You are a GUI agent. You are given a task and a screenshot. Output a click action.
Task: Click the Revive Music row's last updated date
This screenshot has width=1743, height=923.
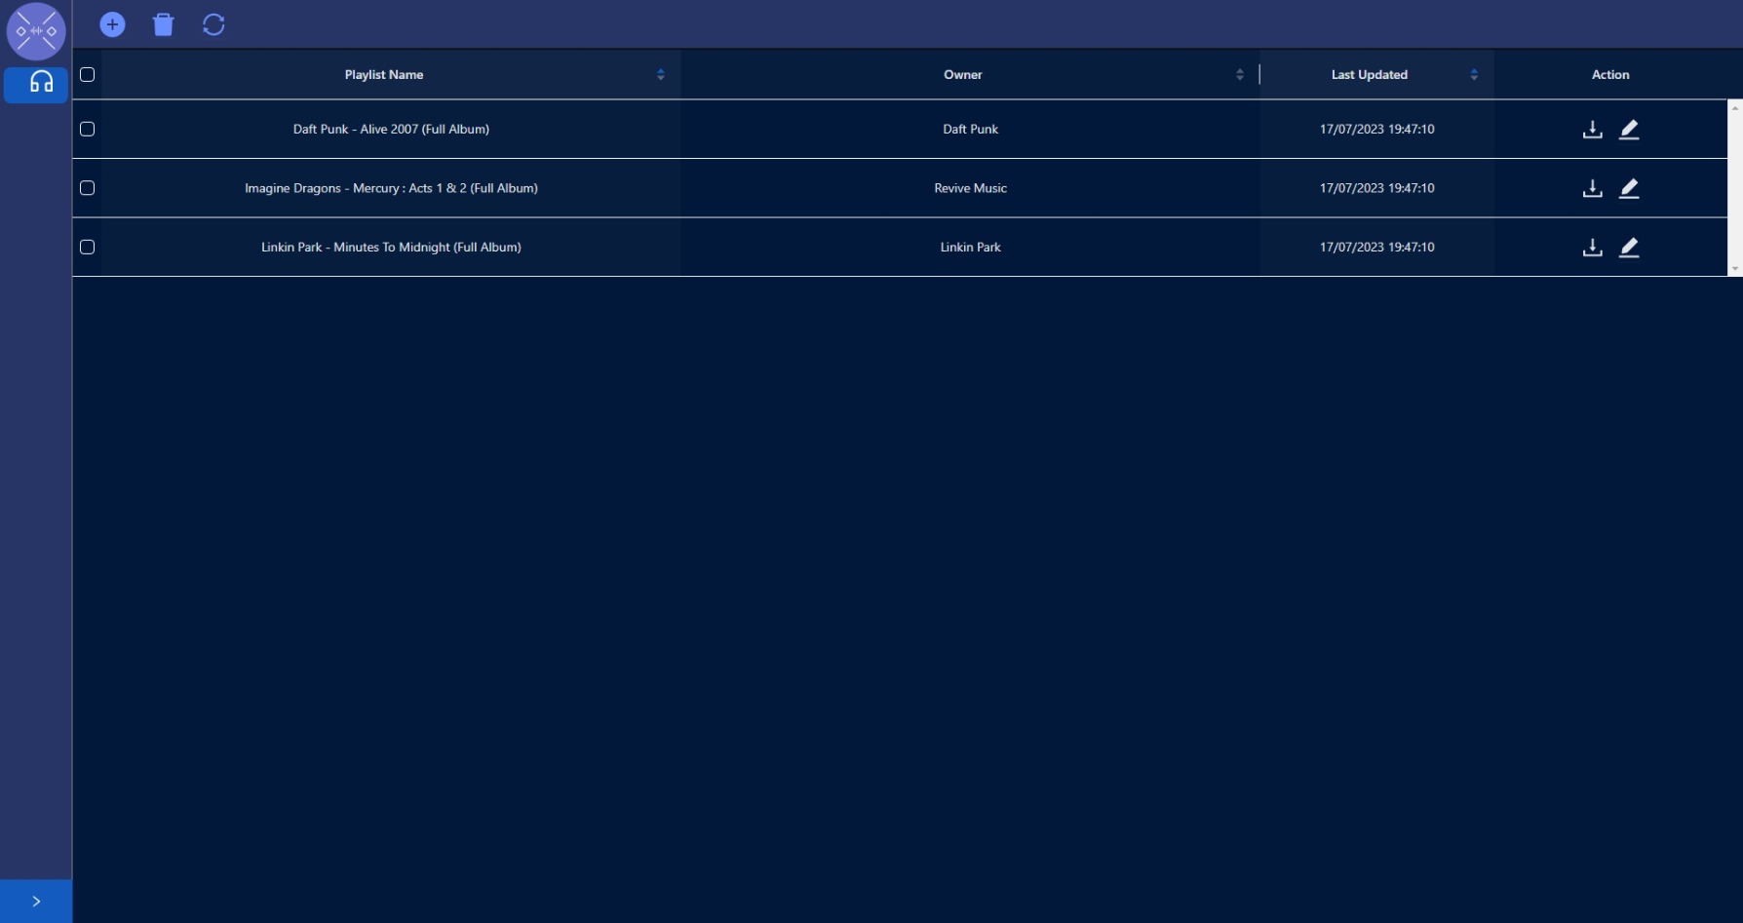pos(1376,188)
